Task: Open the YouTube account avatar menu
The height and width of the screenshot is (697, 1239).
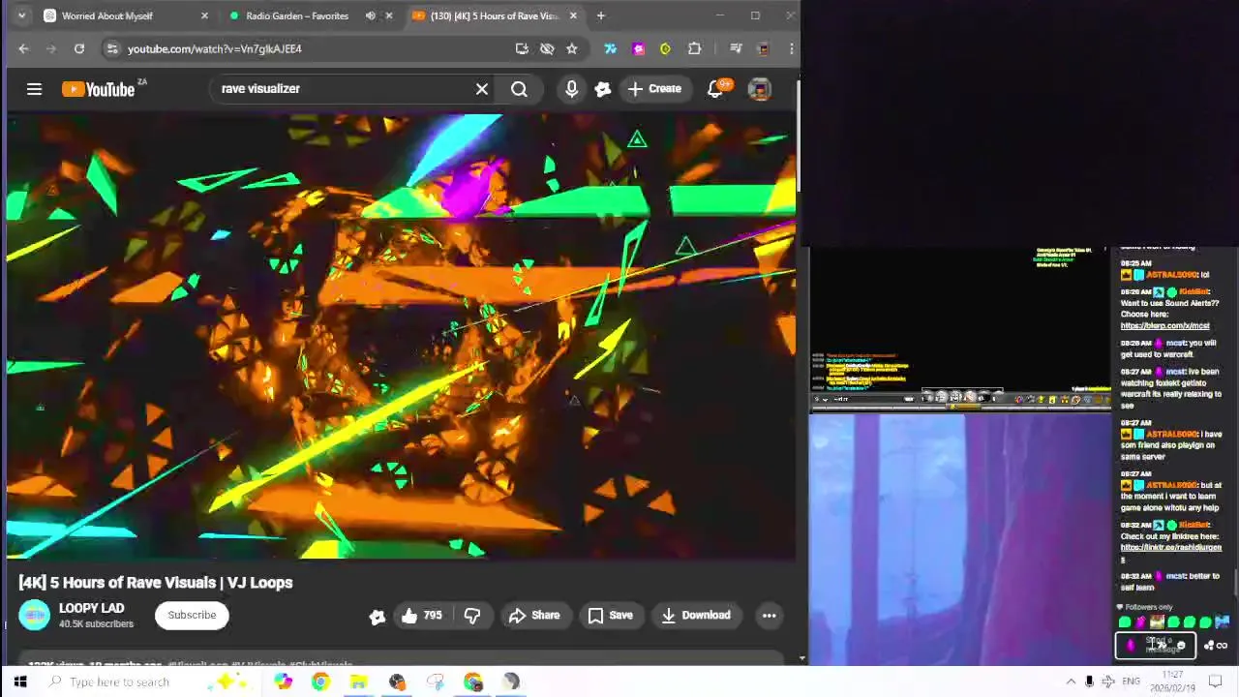Action: pos(760,89)
